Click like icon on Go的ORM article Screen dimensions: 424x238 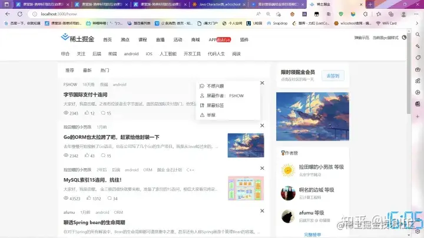tap(87, 155)
